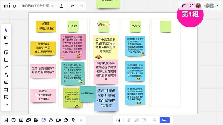Open the user profile avatar
The image size is (223, 125).
point(198,5)
